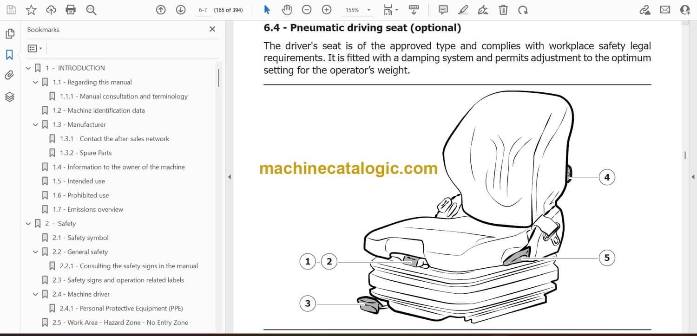Zoom in on the page

(x=327, y=10)
